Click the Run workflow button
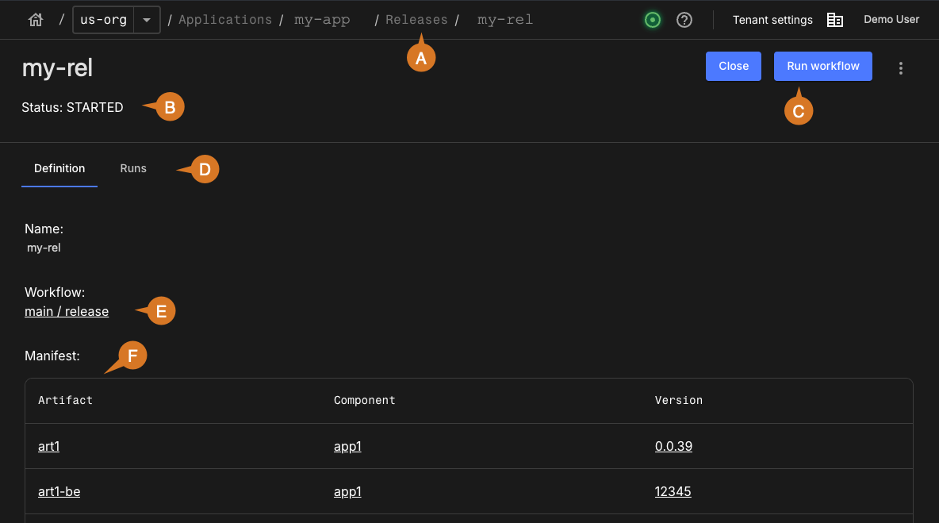Viewport: 939px width, 523px height. [x=823, y=66]
